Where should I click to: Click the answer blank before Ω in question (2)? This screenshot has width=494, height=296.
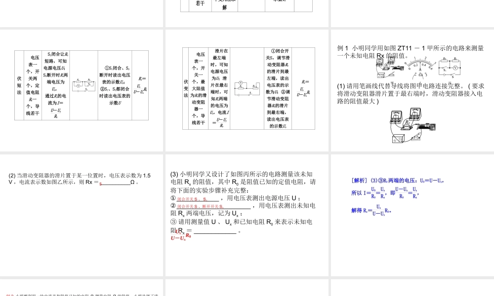(x=115, y=183)
